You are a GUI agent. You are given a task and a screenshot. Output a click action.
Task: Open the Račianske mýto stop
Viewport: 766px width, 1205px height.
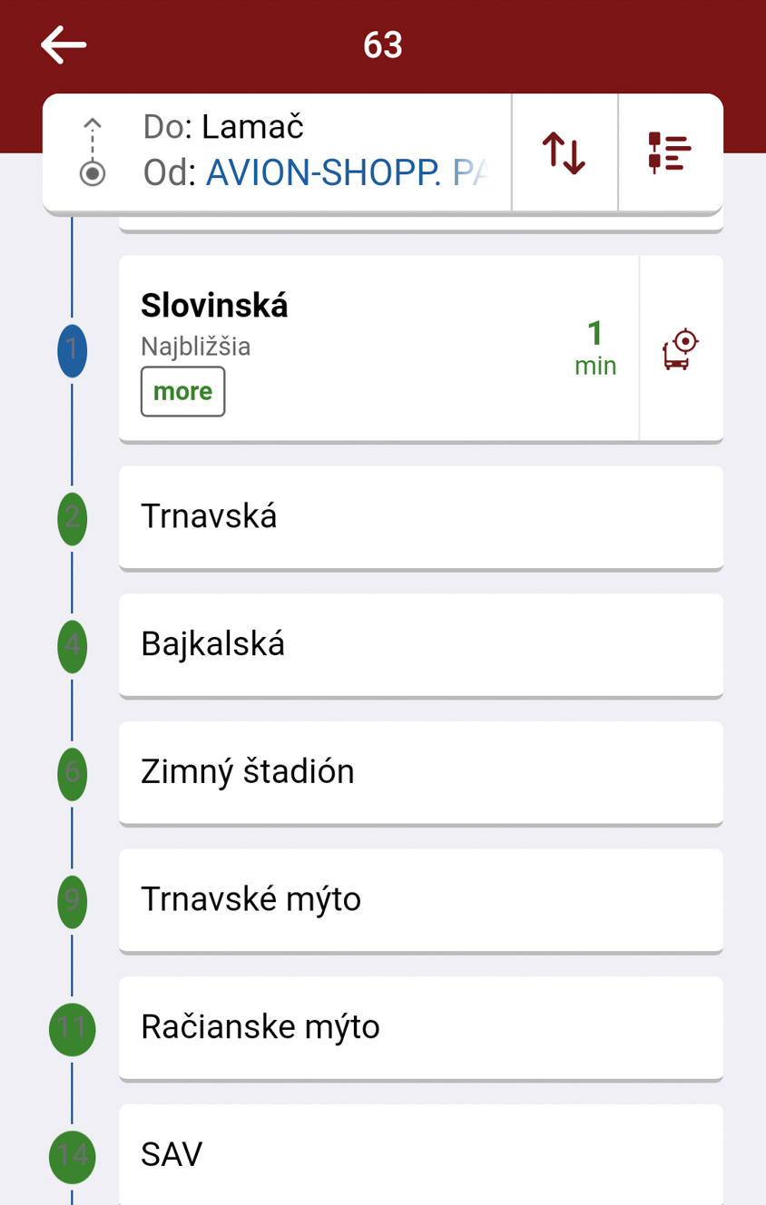(x=421, y=1029)
